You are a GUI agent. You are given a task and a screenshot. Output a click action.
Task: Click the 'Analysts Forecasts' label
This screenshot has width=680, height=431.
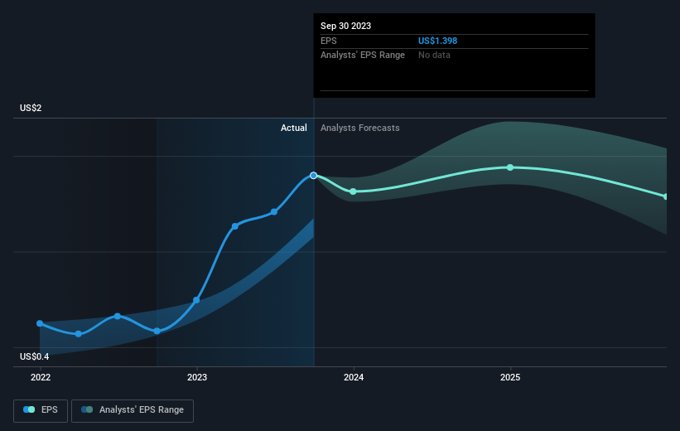point(360,128)
